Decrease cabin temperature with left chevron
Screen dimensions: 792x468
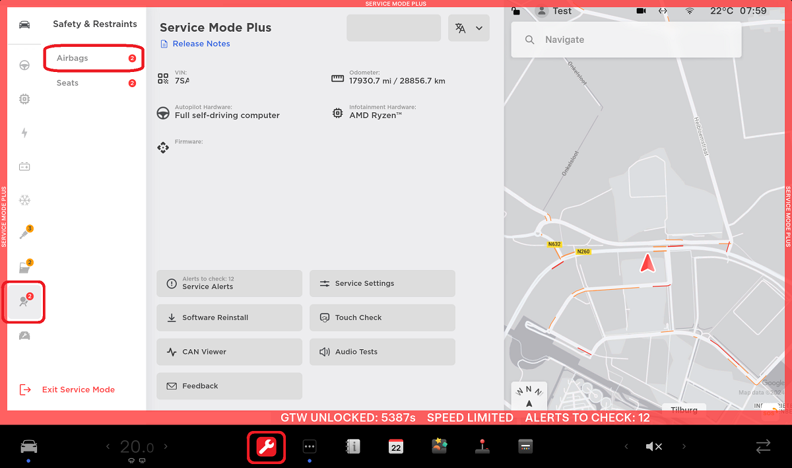[108, 447]
